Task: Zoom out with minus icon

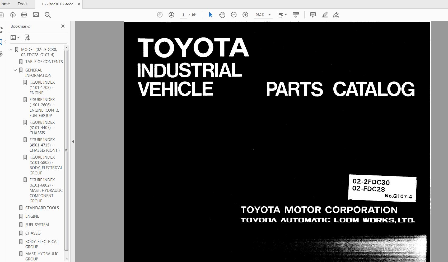Action: click(234, 15)
